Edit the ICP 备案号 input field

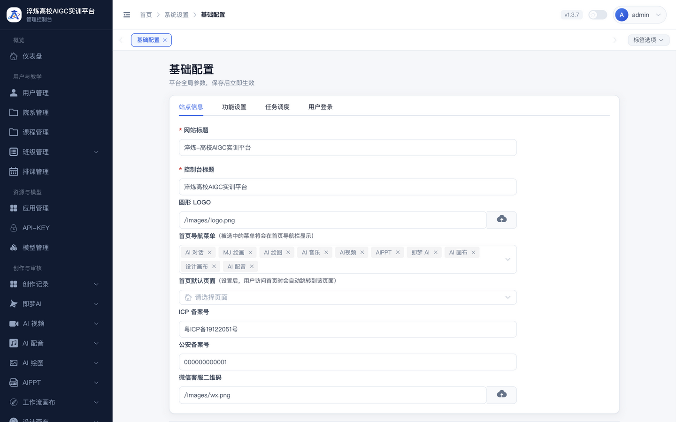tap(348, 329)
